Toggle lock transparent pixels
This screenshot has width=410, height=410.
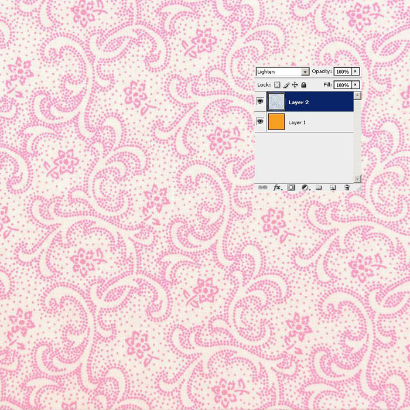click(x=277, y=85)
